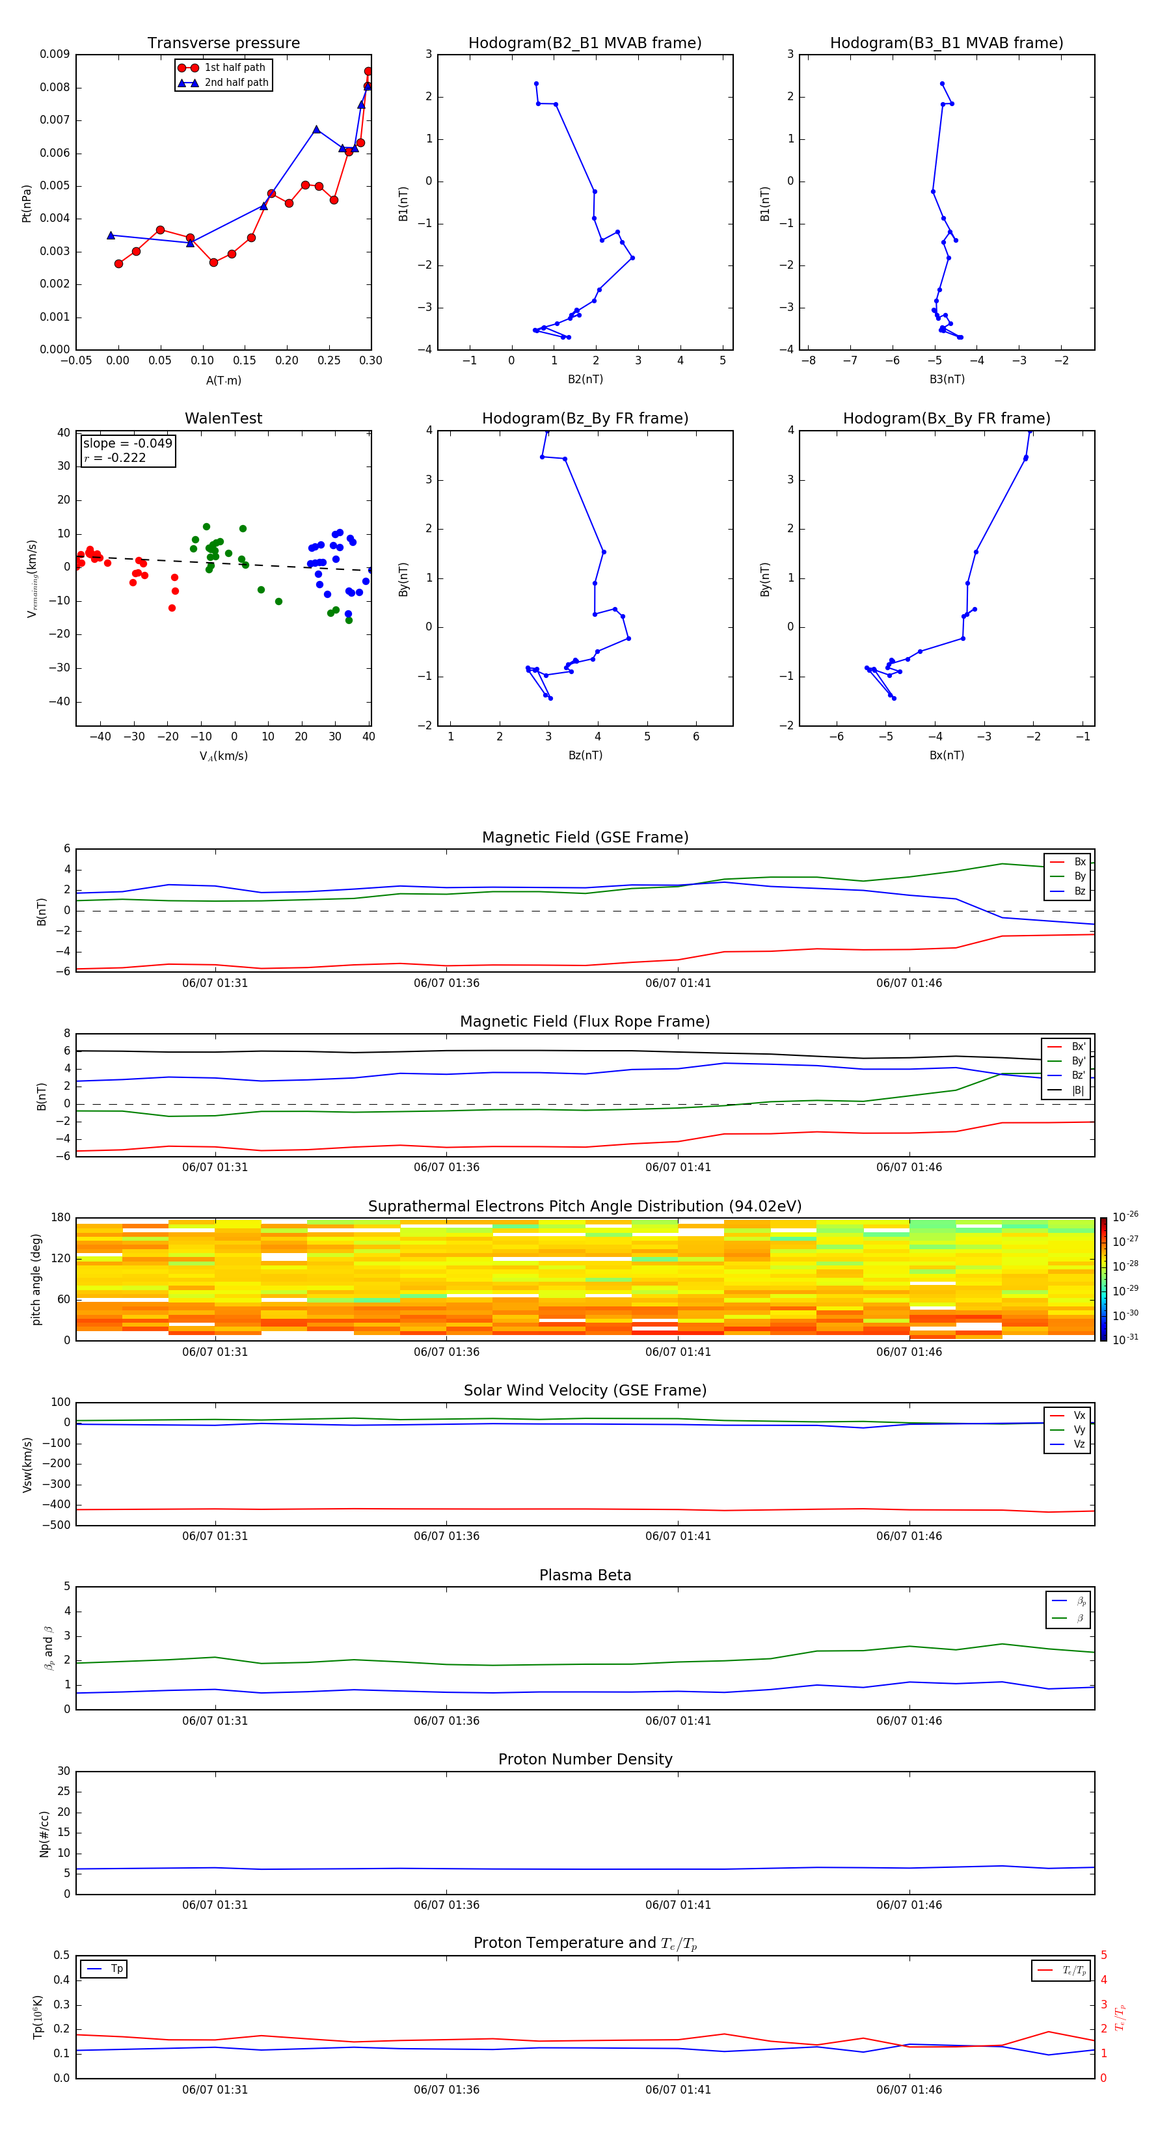
Task: Click the 'Vx' legend entry in velocity plot
Action: (1068, 1416)
